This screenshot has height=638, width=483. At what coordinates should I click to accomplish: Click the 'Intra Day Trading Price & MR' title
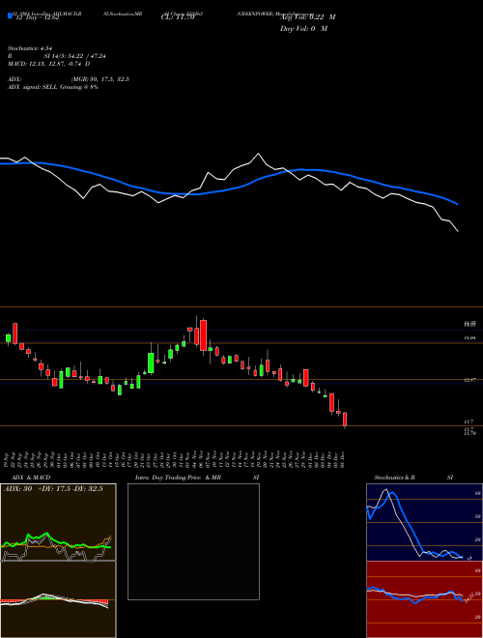click(178, 478)
